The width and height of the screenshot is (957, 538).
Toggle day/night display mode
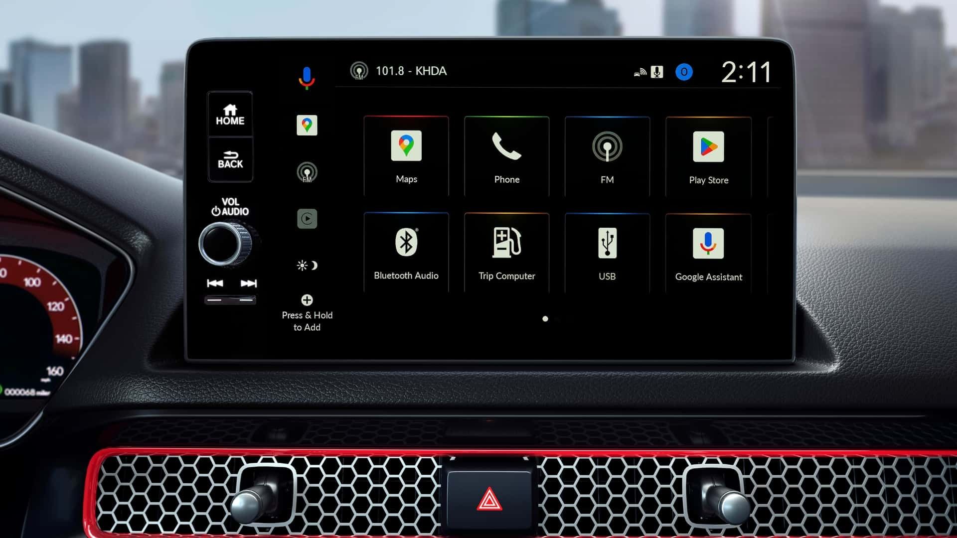307,266
